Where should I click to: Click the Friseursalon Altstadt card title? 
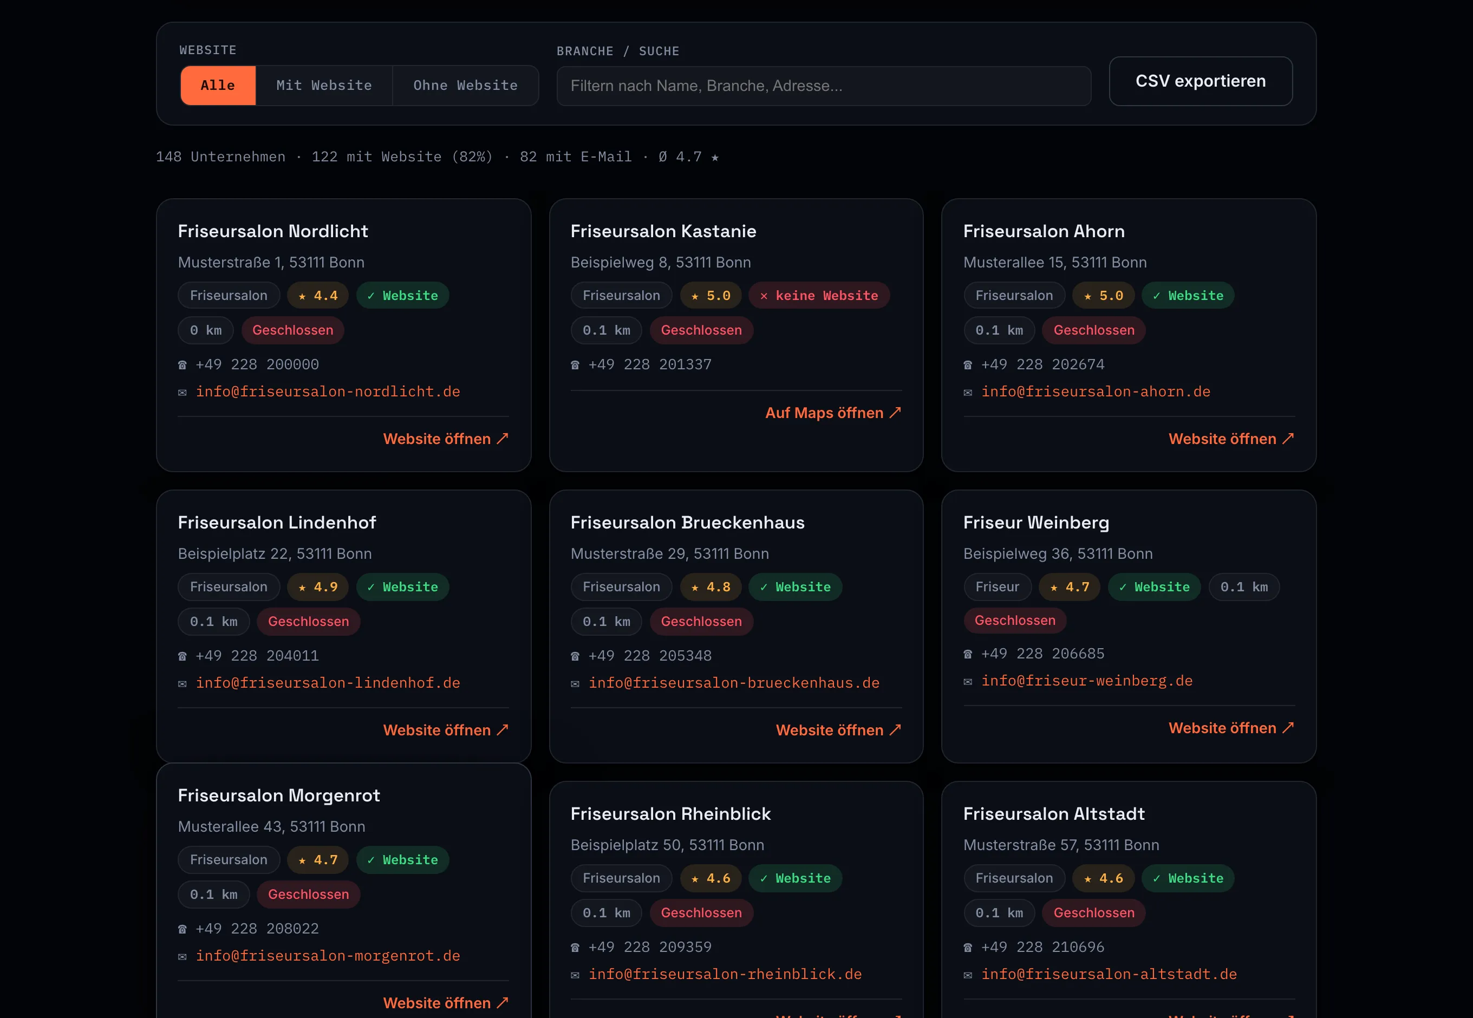(1054, 814)
